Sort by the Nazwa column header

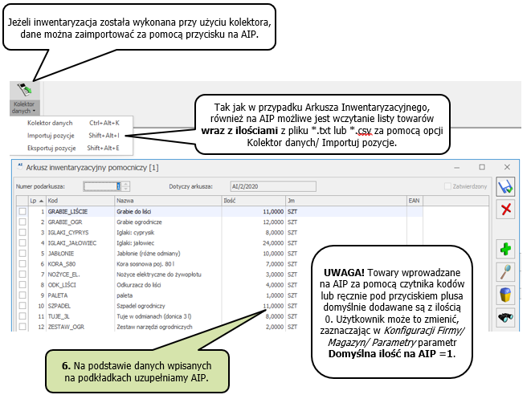tap(168, 201)
